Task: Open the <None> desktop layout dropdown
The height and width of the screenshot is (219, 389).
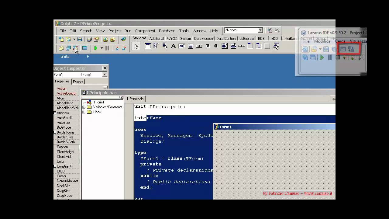Action: [x=260, y=30]
